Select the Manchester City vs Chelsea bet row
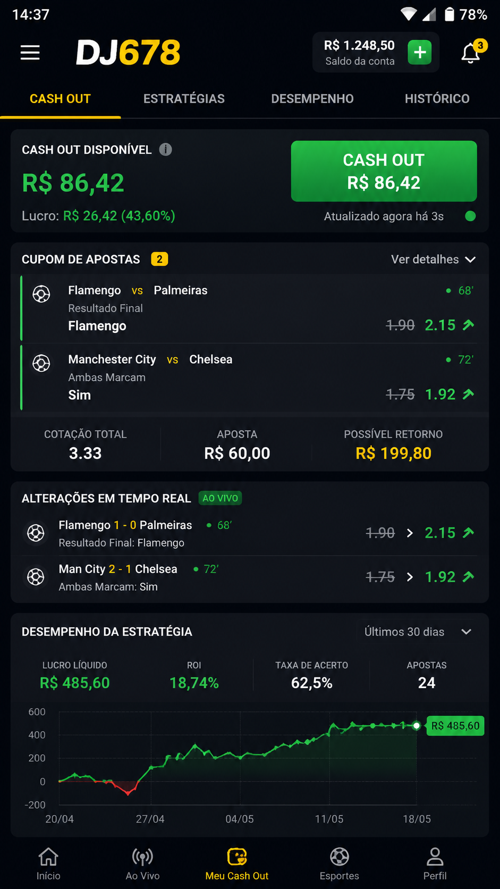 click(x=249, y=378)
